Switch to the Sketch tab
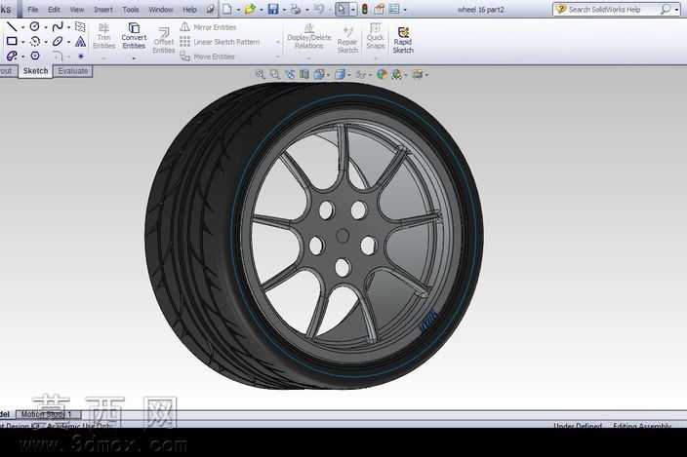 click(x=35, y=71)
